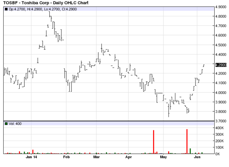Click the 4.6000 price axis label
This screenshot has width=229, height=167.
coord(221,35)
